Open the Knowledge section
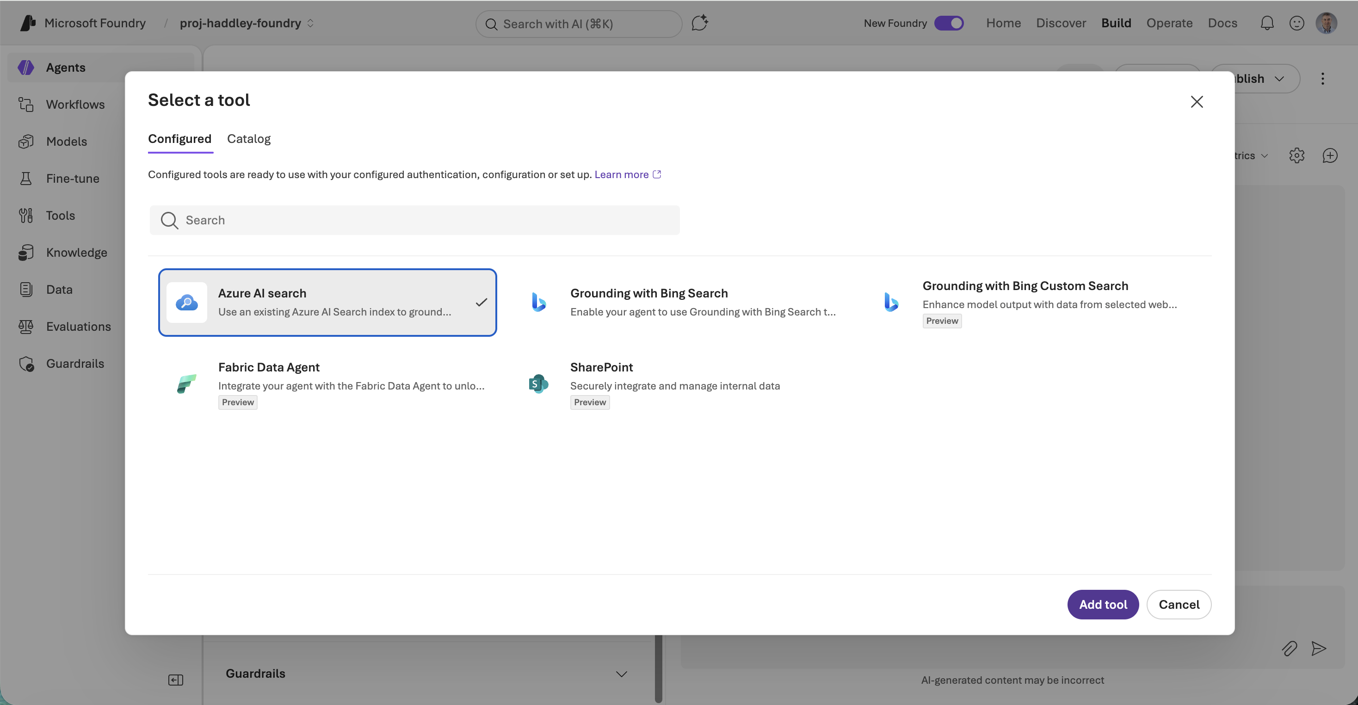Screen dimensions: 1358x705 pos(76,252)
